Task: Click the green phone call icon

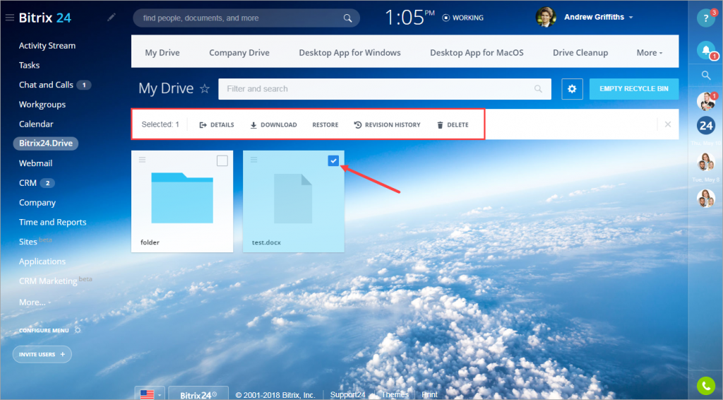Action: (x=706, y=386)
